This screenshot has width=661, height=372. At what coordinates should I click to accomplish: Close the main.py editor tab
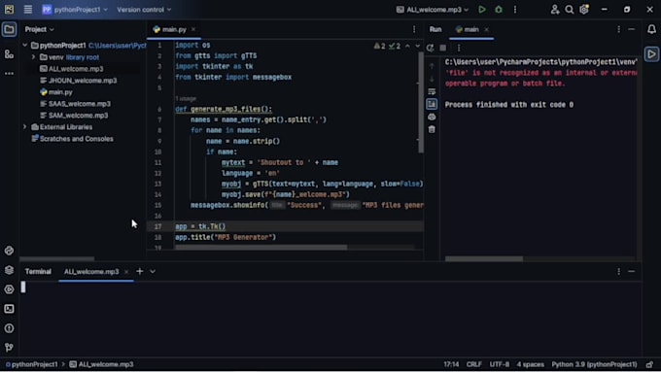click(193, 29)
